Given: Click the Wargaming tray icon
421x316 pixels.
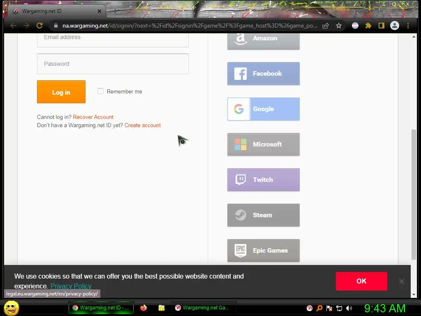Looking at the screenshot, I should 310,308.
